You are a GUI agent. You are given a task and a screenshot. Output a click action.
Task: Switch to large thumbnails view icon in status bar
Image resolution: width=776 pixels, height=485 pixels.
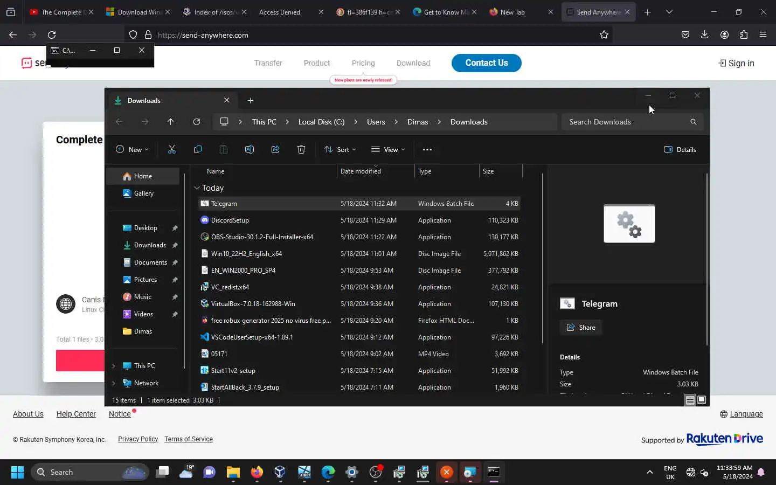click(x=702, y=400)
